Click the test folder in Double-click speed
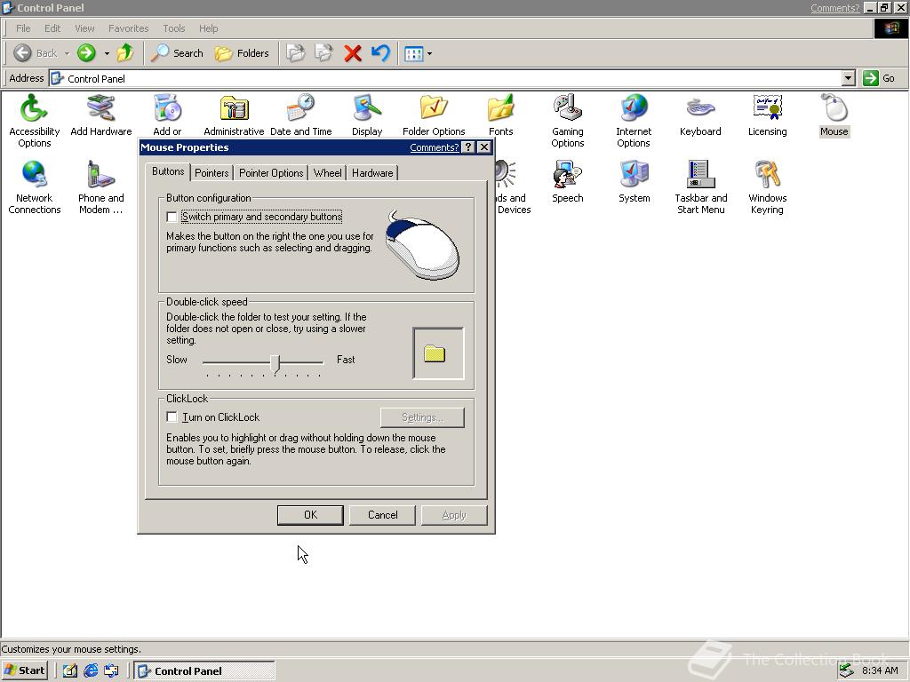This screenshot has height=682, width=910. click(435, 353)
